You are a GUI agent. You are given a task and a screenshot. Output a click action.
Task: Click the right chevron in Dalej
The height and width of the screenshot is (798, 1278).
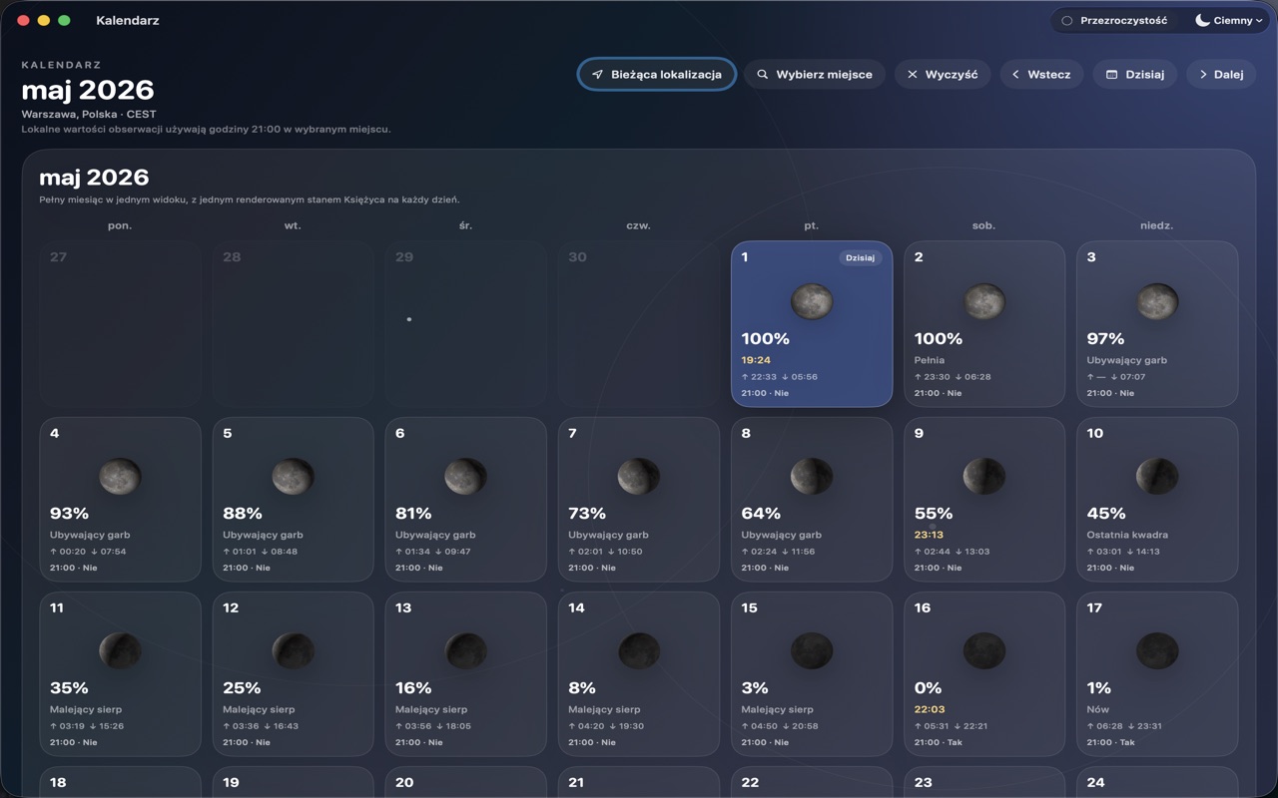1203,74
